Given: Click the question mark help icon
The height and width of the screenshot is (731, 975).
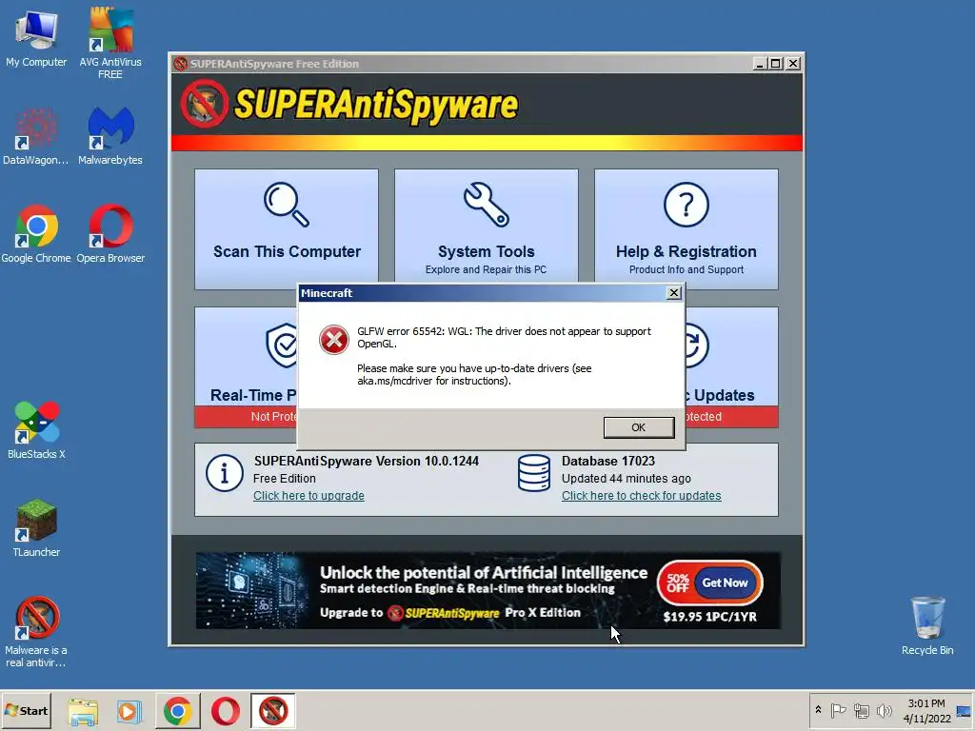Looking at the screenshot, I should point(686,205).
